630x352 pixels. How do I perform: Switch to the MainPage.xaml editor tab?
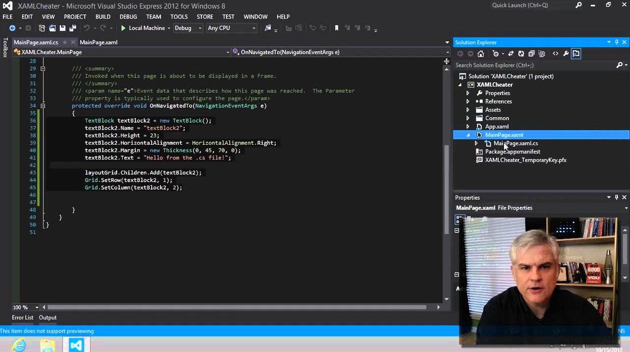tap(98, 42)
